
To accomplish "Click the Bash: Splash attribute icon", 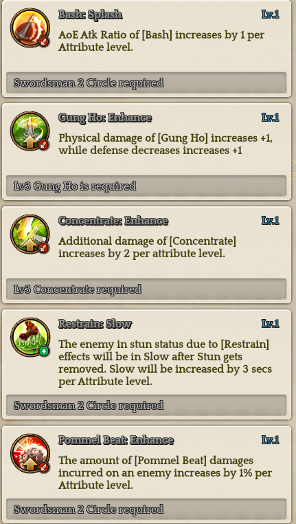I will click(30, 28).
